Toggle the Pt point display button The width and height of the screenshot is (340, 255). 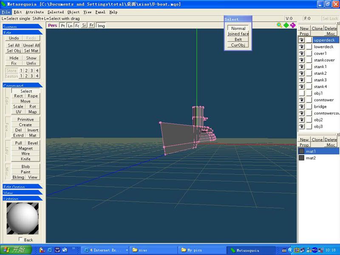pyautogui.click(x=62, y=25)
